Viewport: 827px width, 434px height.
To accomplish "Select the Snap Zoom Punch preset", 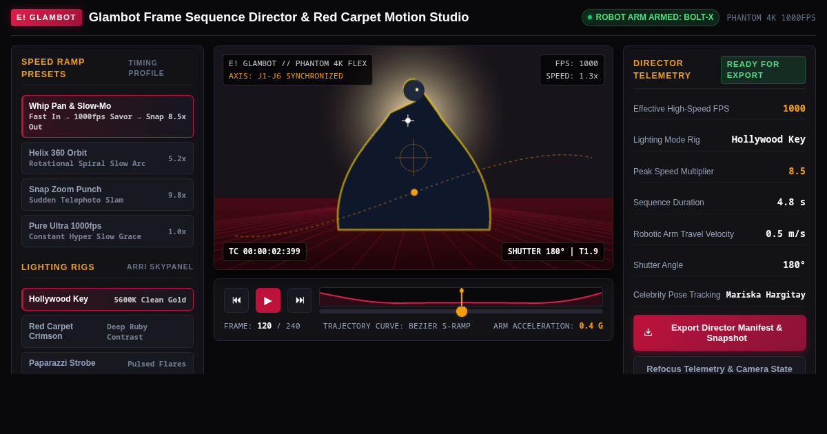I will 108,194.
